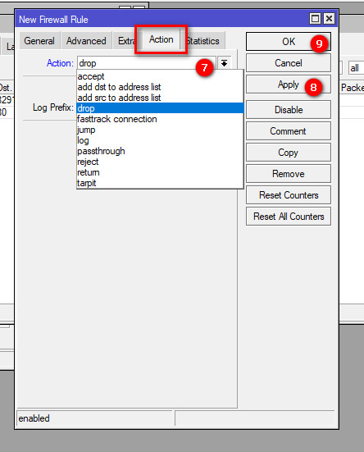The width and height of the screenshot is (364, 452).
Task: Switch to the General tab
Action: pos(39,41)
